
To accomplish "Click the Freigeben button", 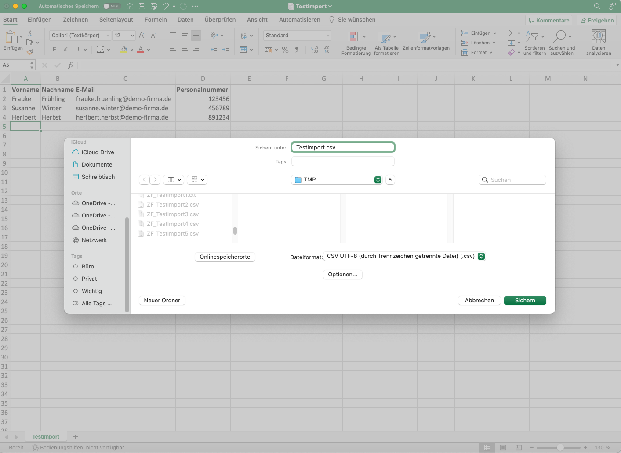I will pos(597,20).
